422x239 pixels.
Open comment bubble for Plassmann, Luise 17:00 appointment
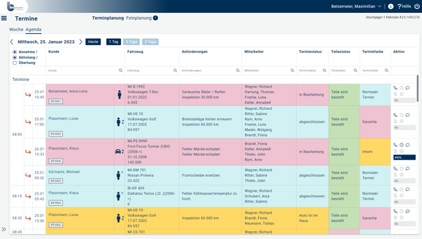pos(408,115)
